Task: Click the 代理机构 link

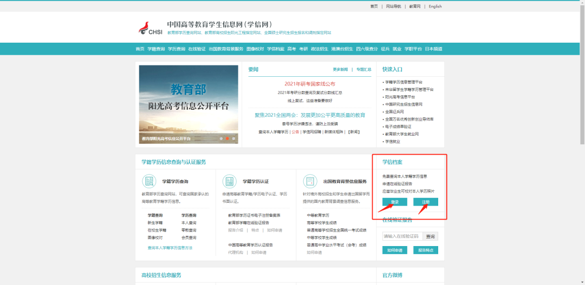Action: tap(236, 253)
